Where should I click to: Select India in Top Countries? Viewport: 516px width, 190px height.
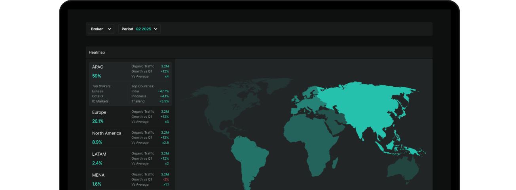[x=135, y=91]
